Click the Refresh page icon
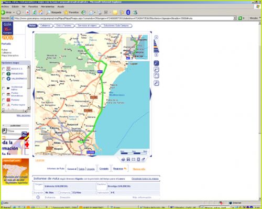Viewport: 262px width, 209px height. coord(35,13)
